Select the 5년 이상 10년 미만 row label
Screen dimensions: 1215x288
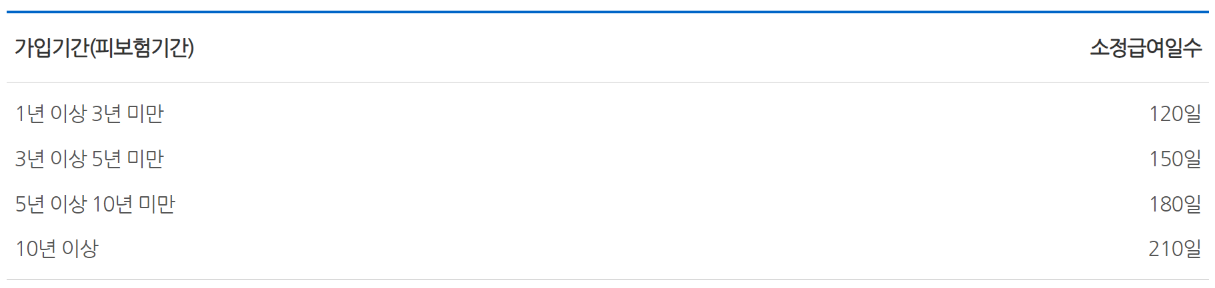click(95, 204)
